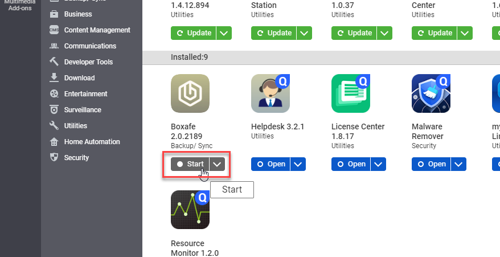Click the Malware Remover shield icon

pos(431,93)
